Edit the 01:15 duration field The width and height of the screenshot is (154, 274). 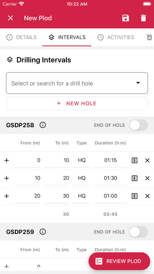(x=110, y=160)
